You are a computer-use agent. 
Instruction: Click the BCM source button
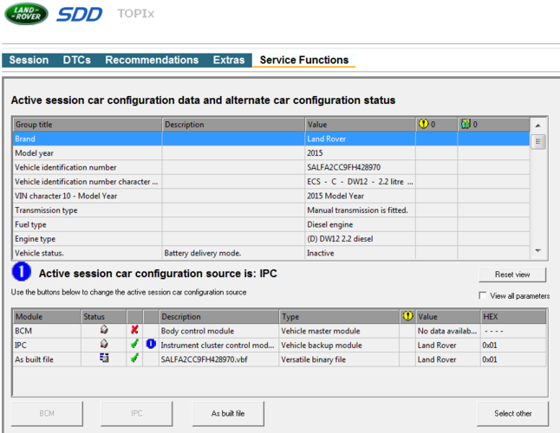(x=47, y=413)
